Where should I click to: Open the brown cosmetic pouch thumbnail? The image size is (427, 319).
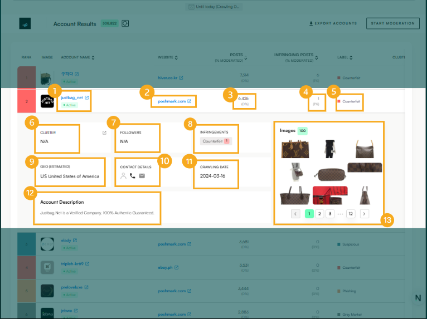(x=330, y=174)
